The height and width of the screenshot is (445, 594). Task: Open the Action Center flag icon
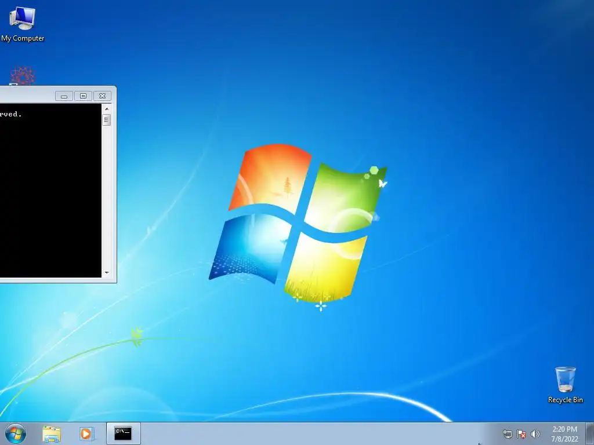click(x=521, y=434)
